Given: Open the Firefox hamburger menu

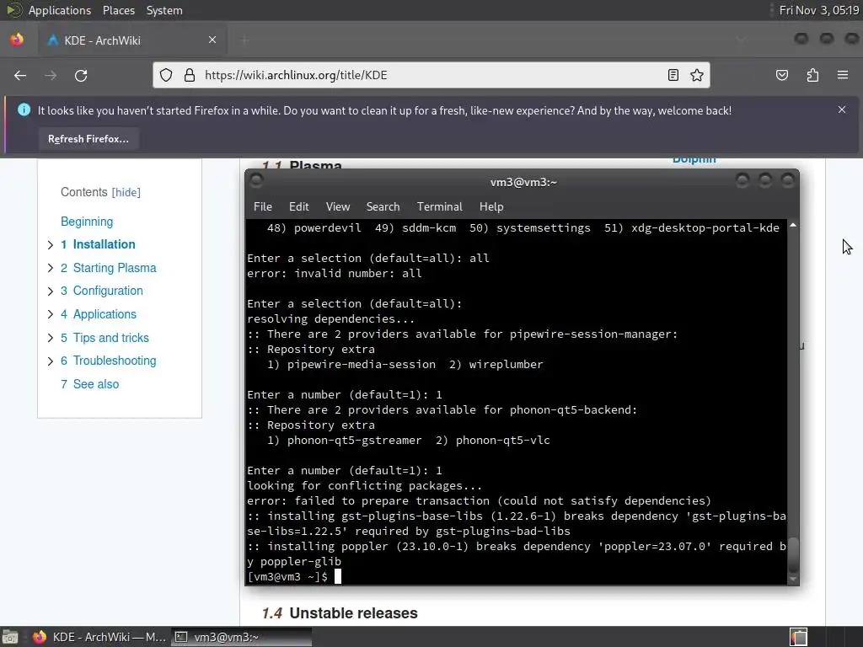Looking at the screenshot, I should tap(843, 75).
